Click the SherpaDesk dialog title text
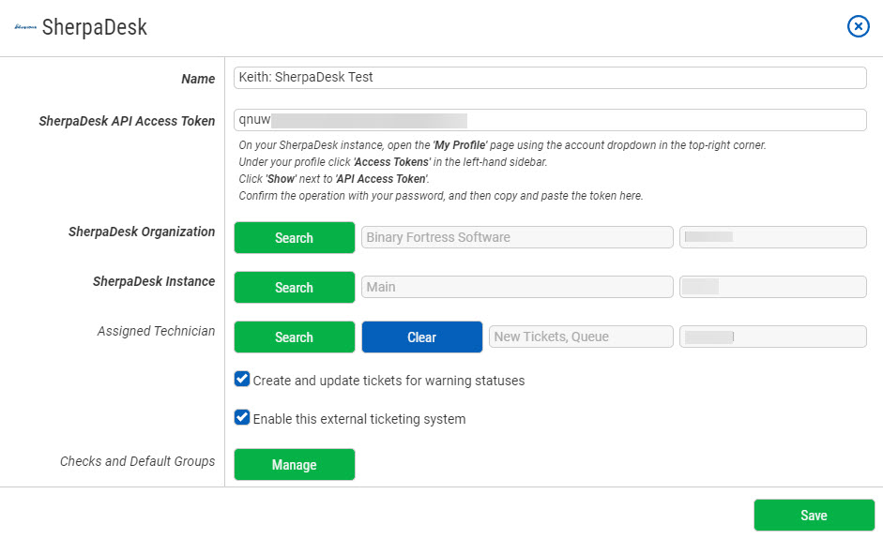 (94, 27)
